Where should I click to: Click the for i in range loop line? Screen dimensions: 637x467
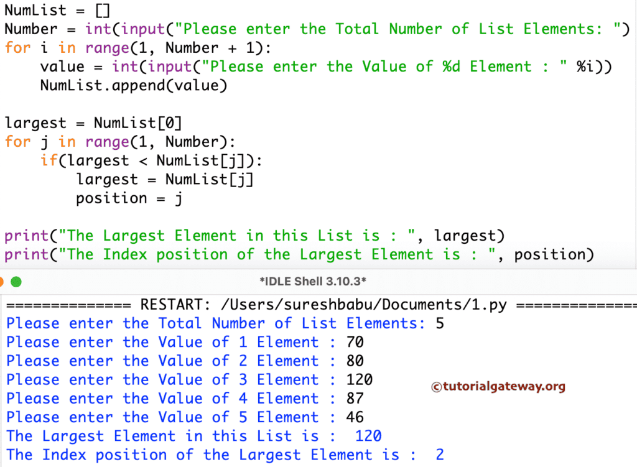pyautogui.click(x=137, y=48)
